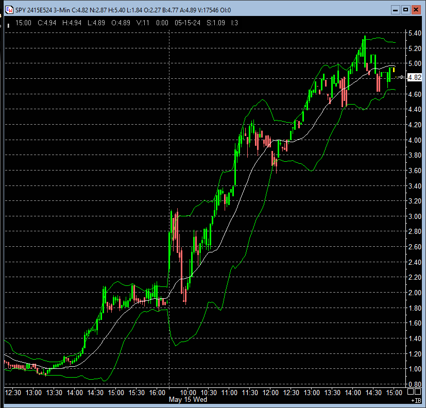
Task: Click the H:4.94 high value in data line
Action: click(x=72, y=23)
